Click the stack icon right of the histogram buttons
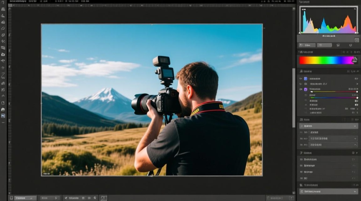361x201 pixels. click(338, 45)
